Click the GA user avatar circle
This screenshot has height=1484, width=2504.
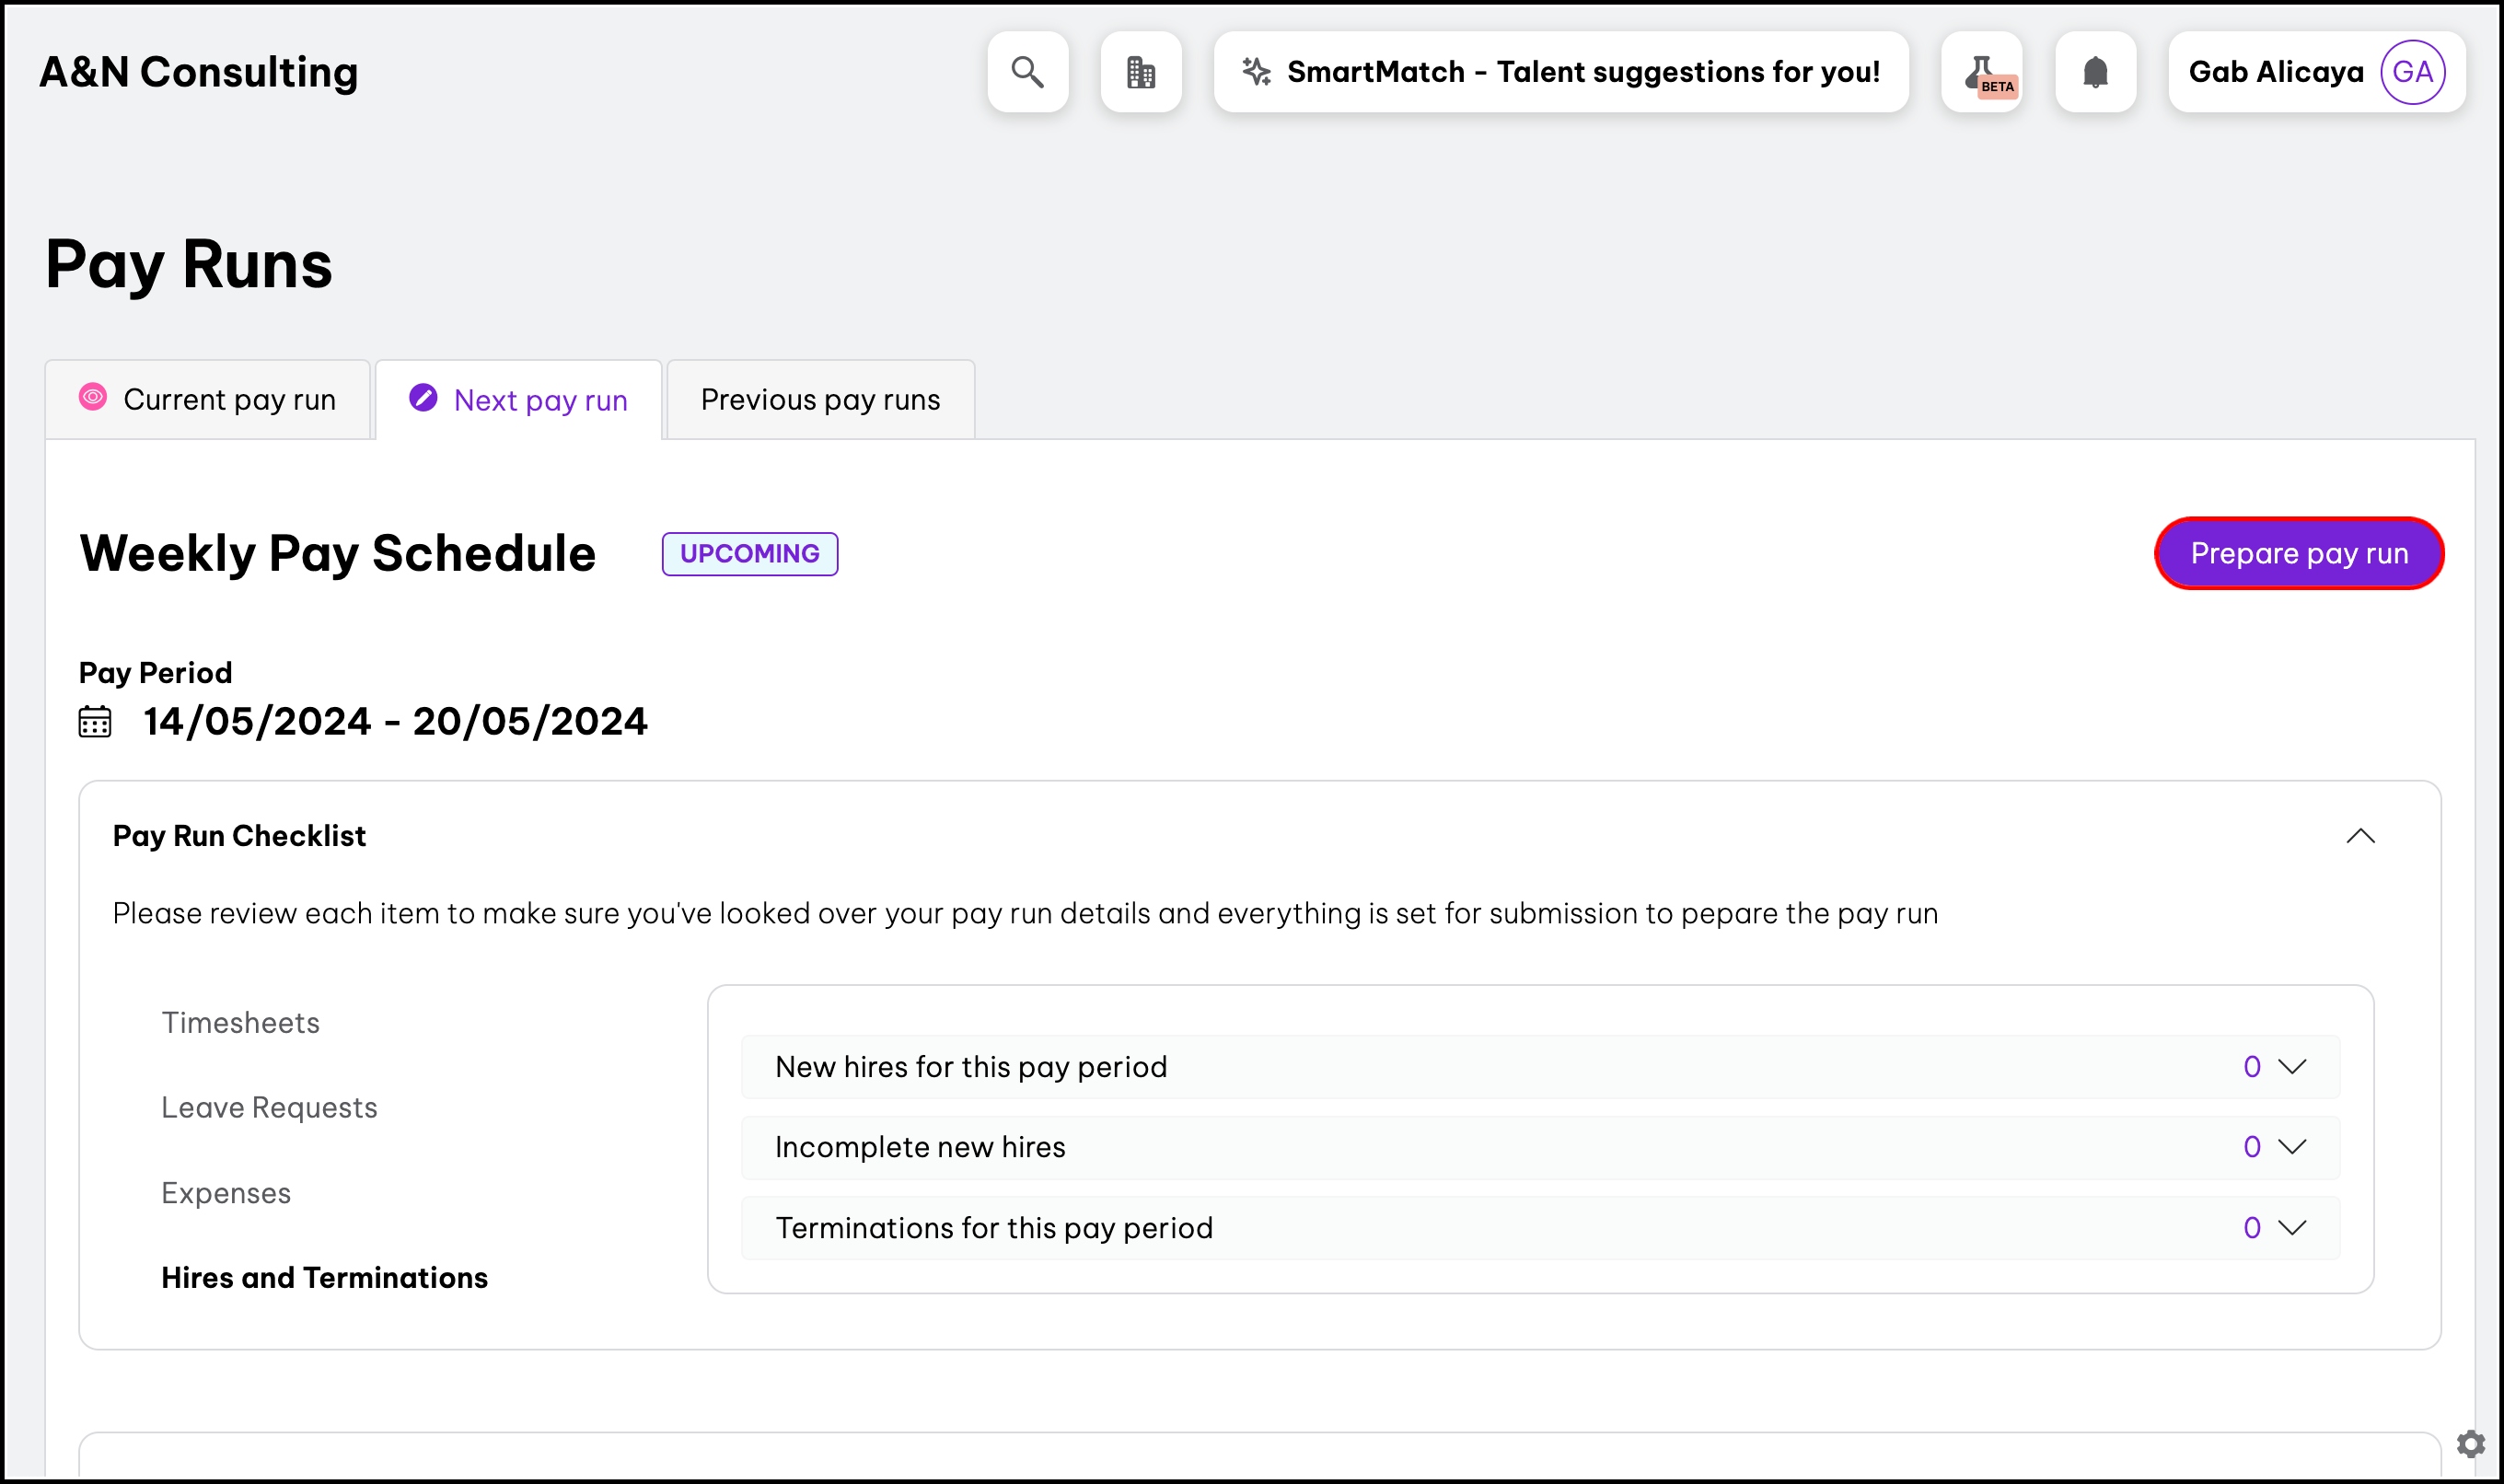2412,72
